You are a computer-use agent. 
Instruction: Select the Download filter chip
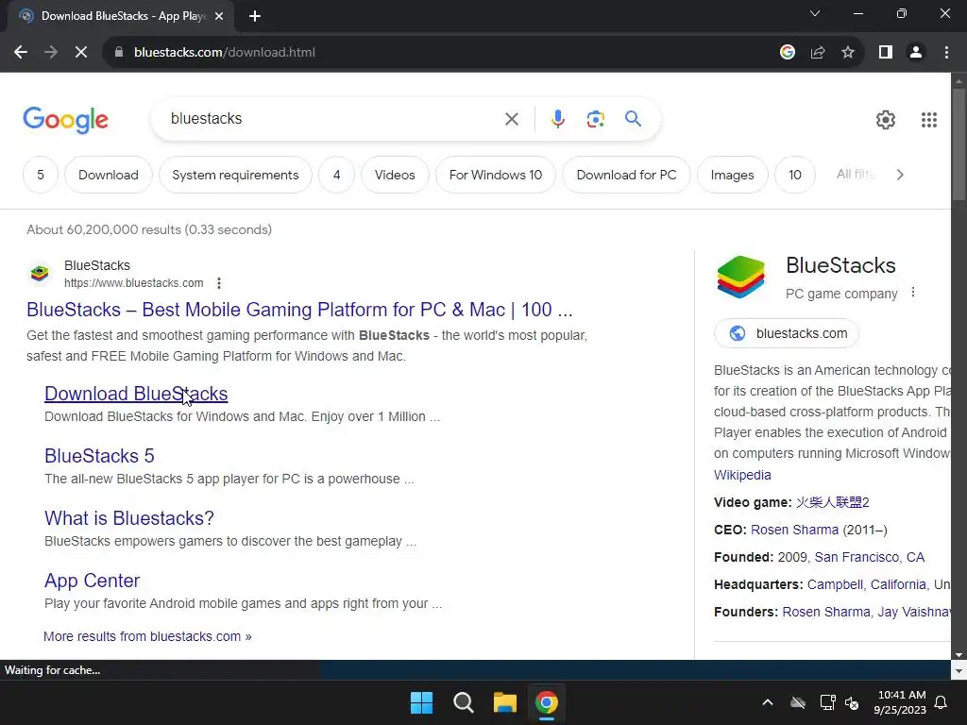tap(109, 175)
